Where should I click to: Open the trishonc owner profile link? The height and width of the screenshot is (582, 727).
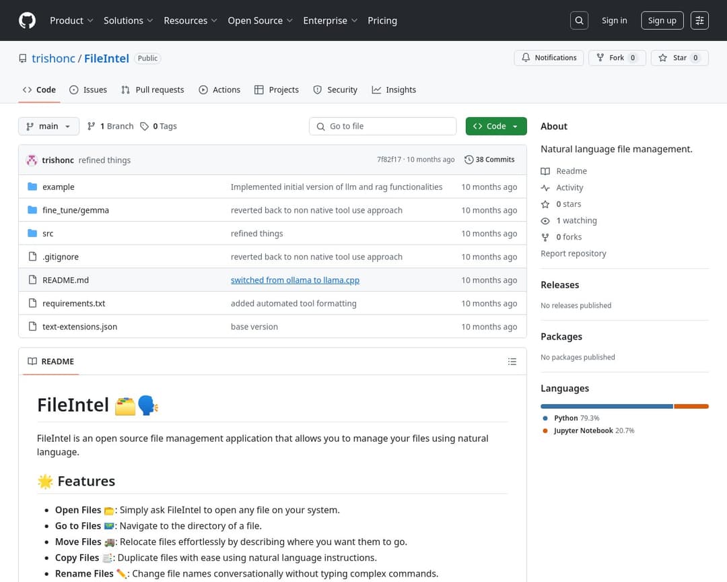tap(53, 59)
